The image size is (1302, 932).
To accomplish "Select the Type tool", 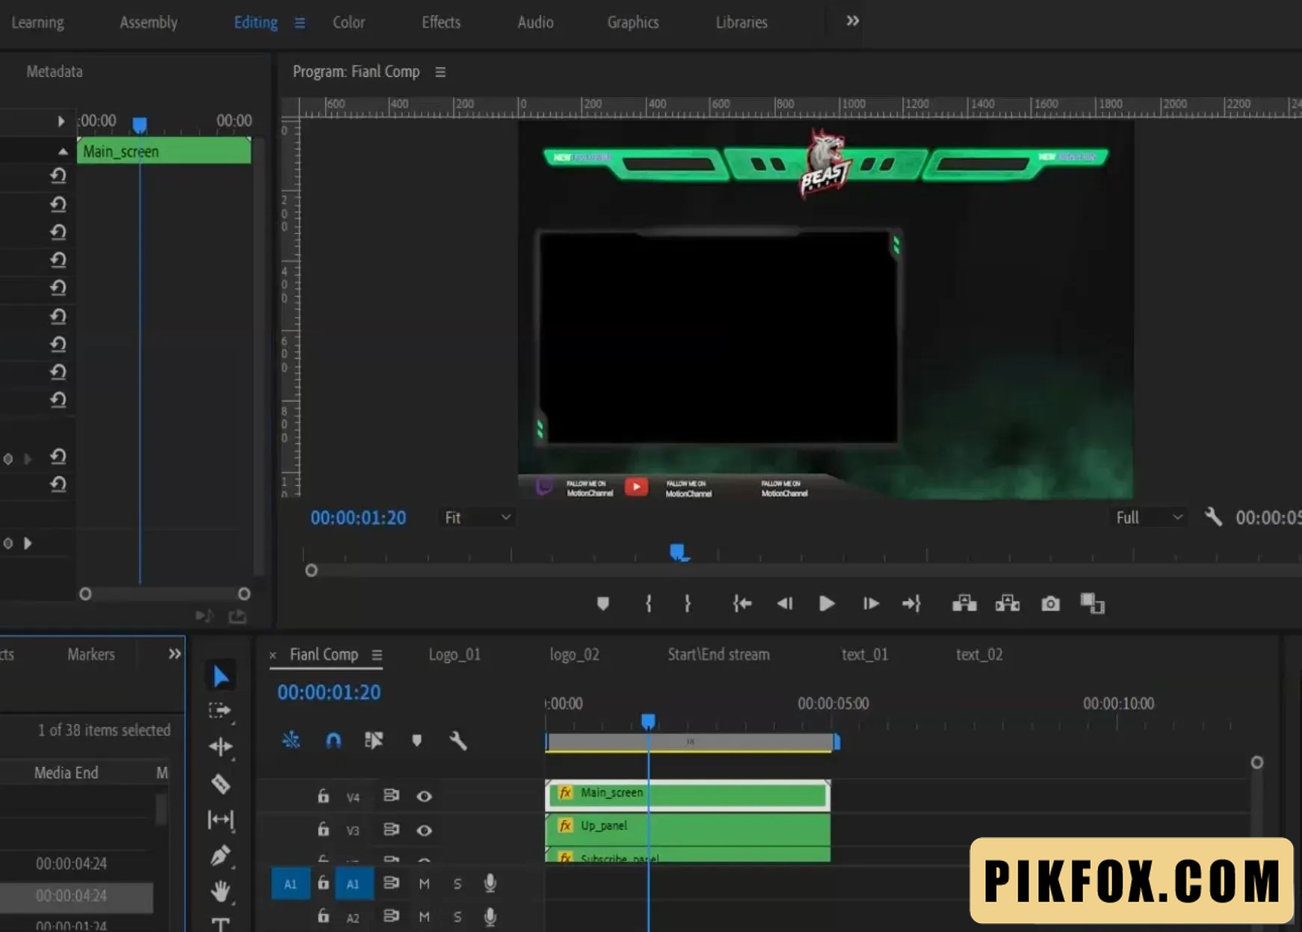I will [220, 925].
